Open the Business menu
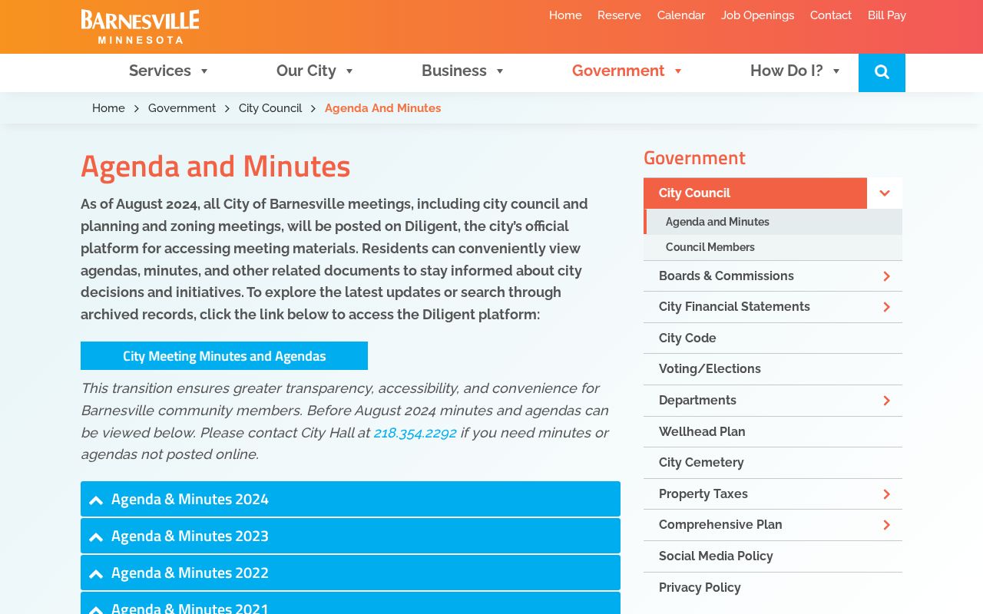This screenshot has width=983, height=614. click(x=454, y=71)
